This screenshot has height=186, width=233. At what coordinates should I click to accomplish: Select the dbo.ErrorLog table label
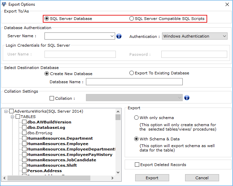[x=40, y=133]
